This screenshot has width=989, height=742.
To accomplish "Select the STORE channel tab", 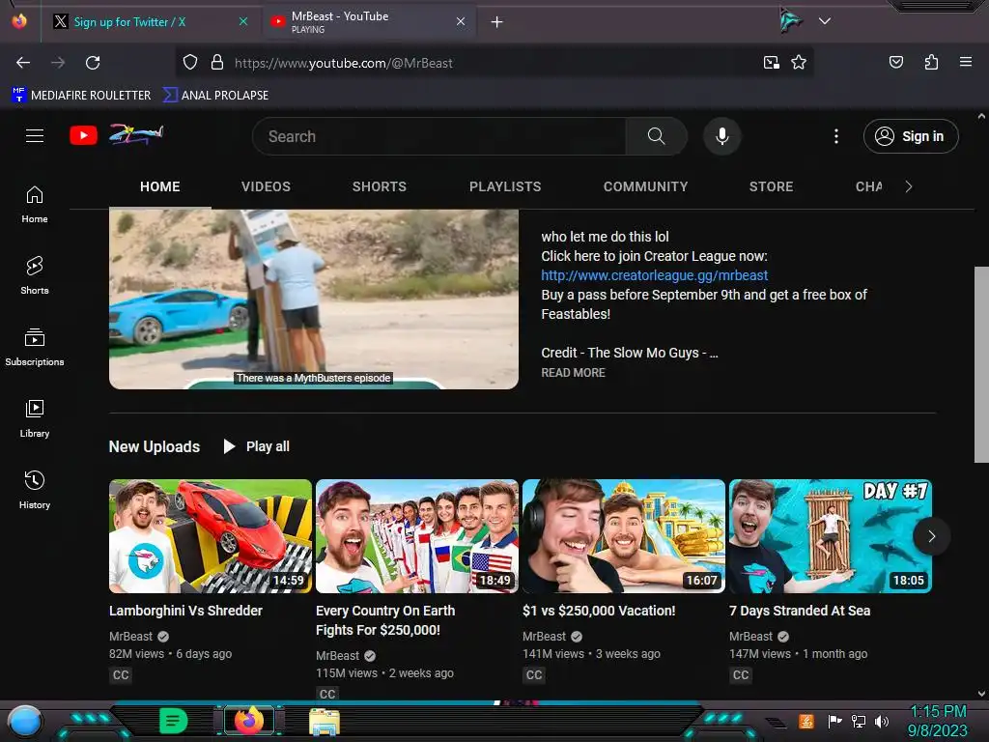I will pos(771,186).
